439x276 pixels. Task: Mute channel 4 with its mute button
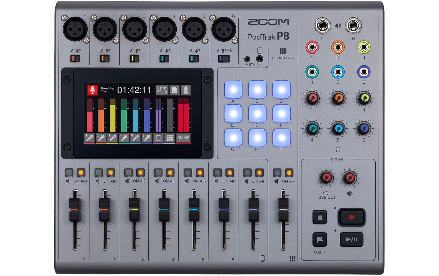[x=158, y=173]
